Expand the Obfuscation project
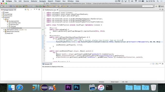This screenshot has height=92, width=165. point(2,16)
